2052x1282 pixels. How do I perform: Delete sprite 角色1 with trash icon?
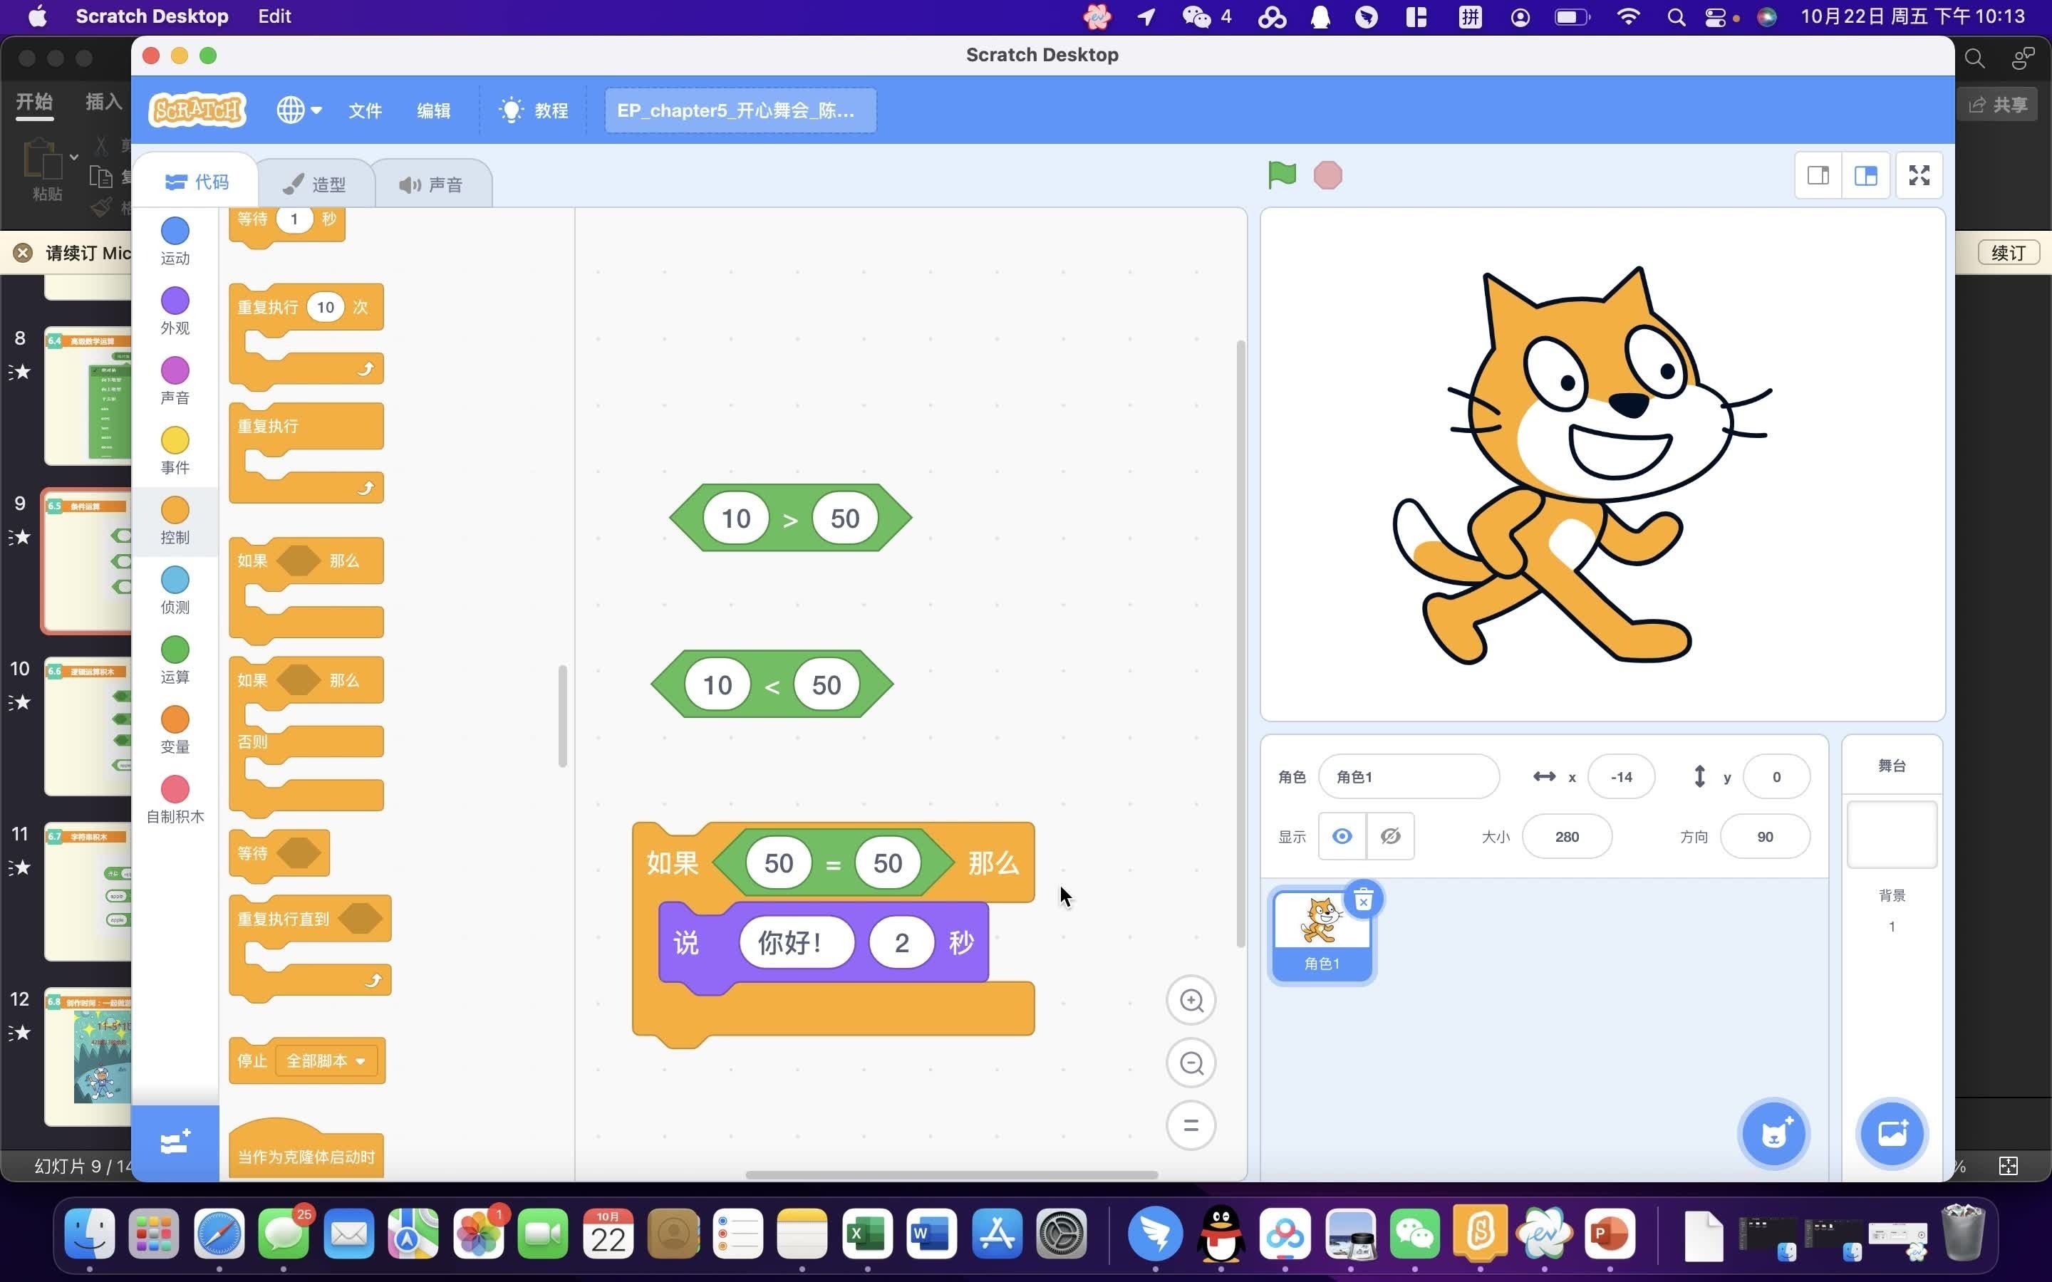tap(1362, 900)
